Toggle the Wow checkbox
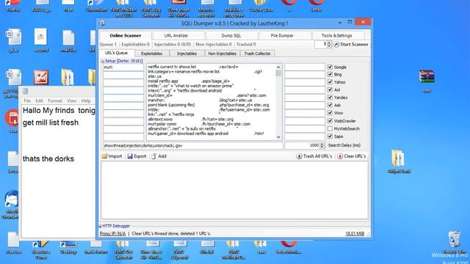 point(330,113)
